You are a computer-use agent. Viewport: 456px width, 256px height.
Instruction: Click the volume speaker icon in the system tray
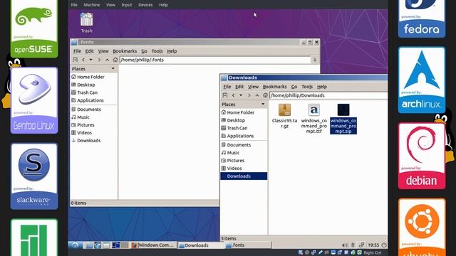[x=345, y=245]
